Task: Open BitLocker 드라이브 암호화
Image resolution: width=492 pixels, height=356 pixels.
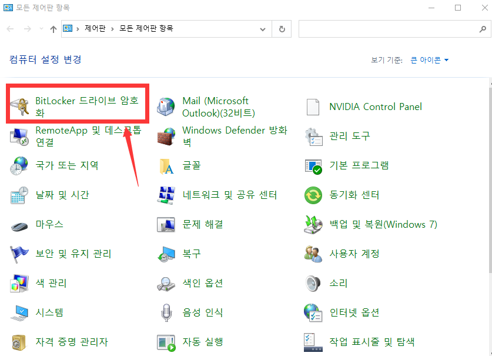Action: pyautogui.click(x=76, y=106)
